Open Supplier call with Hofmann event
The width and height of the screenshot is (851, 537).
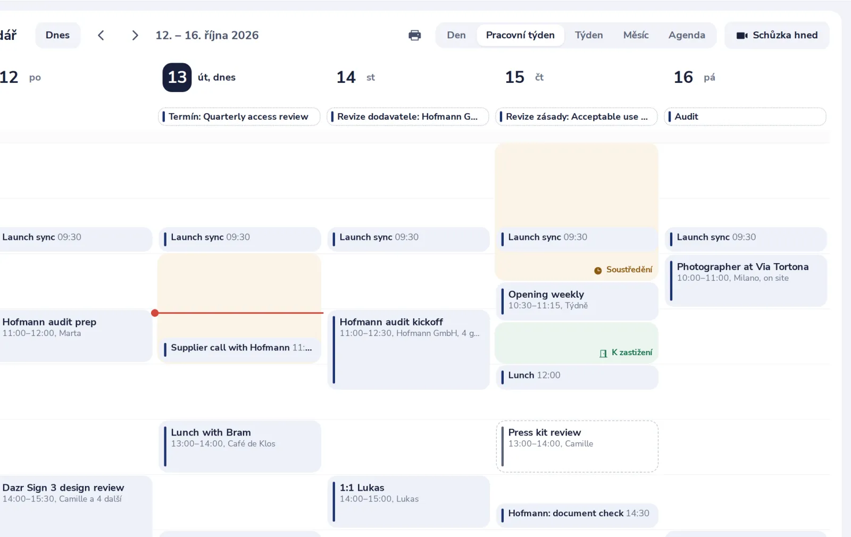tap(239, 349)
